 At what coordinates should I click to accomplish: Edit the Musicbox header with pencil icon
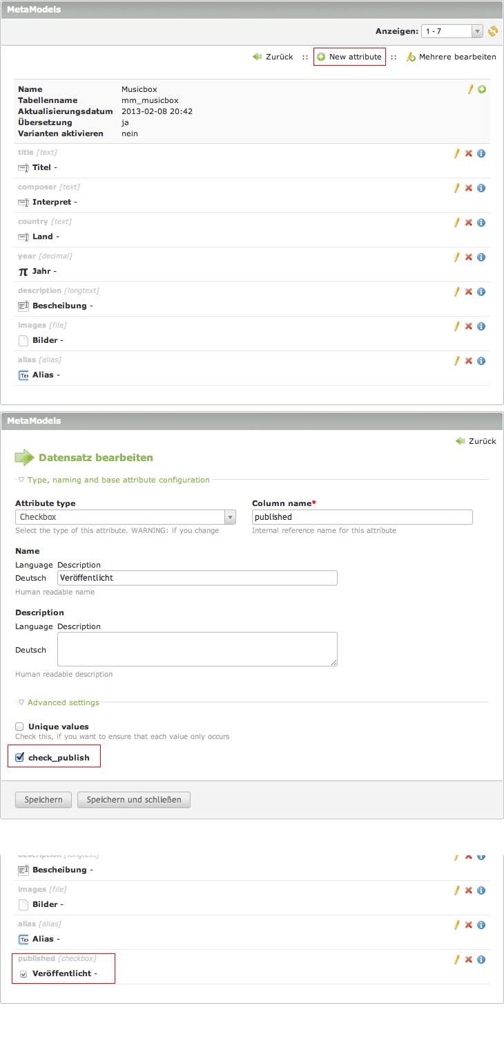[471, 89]
